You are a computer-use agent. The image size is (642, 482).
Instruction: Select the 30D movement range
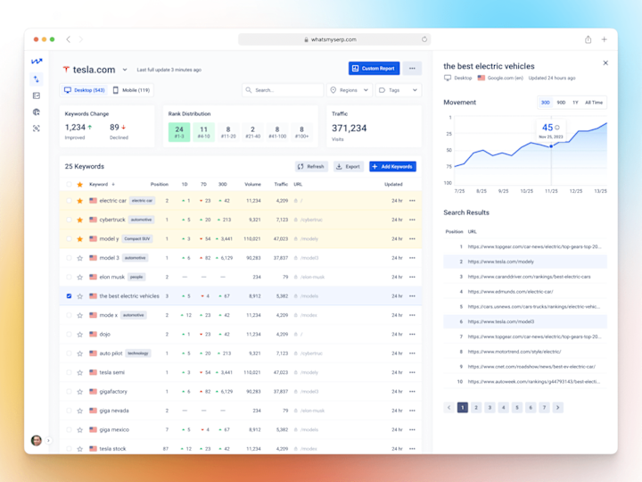(546, 103)
